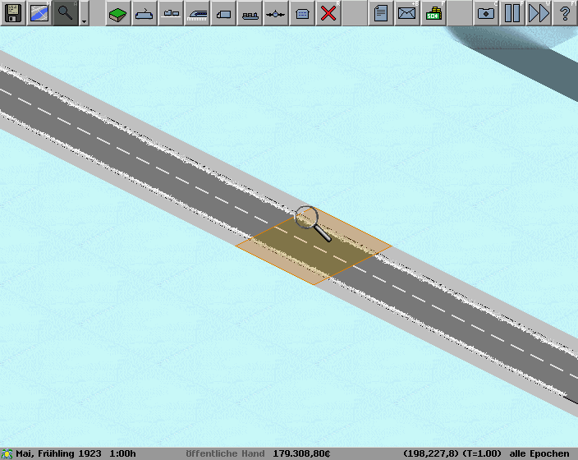This screenshot has height=460, width=578.
Task: Open the ship harbour tools
Action: click(250, 13)
